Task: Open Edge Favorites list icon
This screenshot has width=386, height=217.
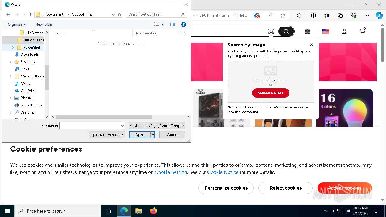Action: [327, 15]
